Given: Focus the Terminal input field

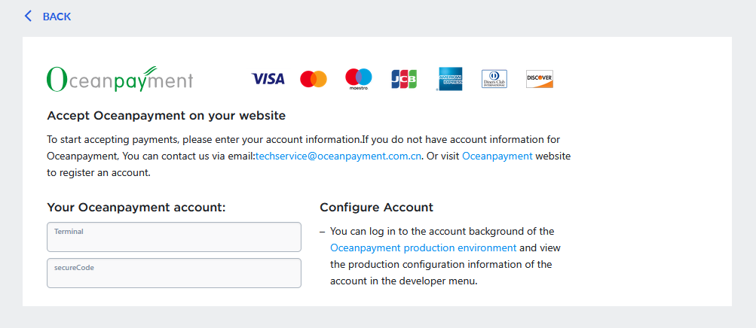Looking at the screenshot, I should pos(174,237).
